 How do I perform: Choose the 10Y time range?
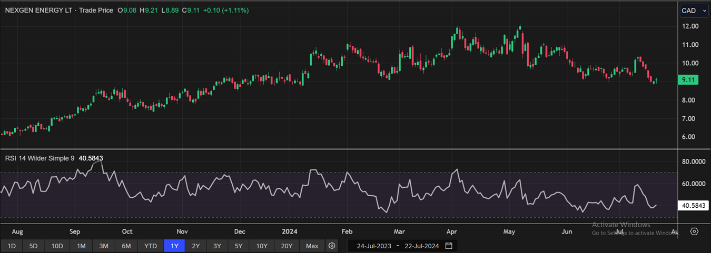(x=262, y=246)
